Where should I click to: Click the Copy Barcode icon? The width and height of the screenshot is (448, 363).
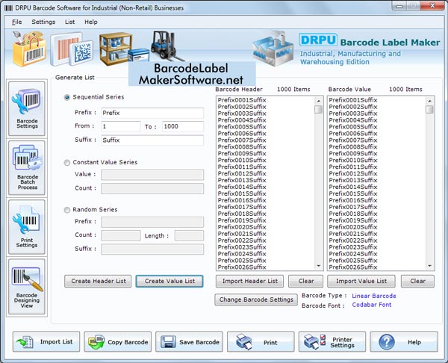(x=96, y=342)
